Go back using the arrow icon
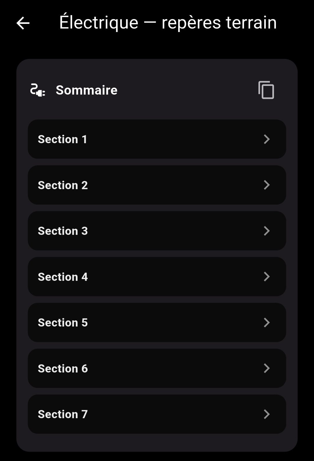This screenshot has width=314, height=461. coord(23,23)
